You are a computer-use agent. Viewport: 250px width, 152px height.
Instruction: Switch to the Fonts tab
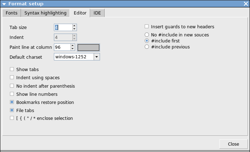pos(11,13)
